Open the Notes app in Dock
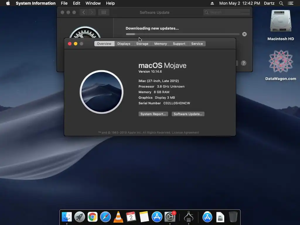Viewport: 300px width, 225px height. (x=144, y=217)
